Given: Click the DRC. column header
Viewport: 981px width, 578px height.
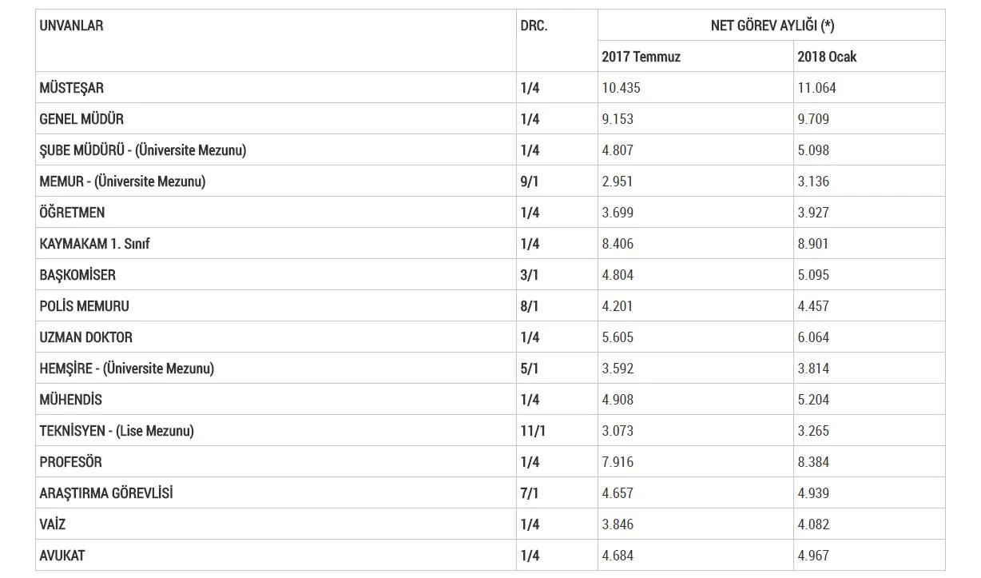Looking at the screenshot, I should 534,26.
